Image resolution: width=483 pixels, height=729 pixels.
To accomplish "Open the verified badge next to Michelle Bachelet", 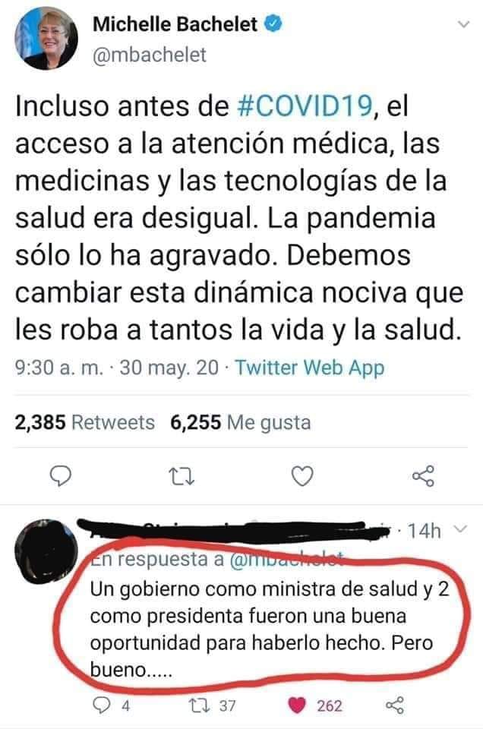I will tap(273, 24).
